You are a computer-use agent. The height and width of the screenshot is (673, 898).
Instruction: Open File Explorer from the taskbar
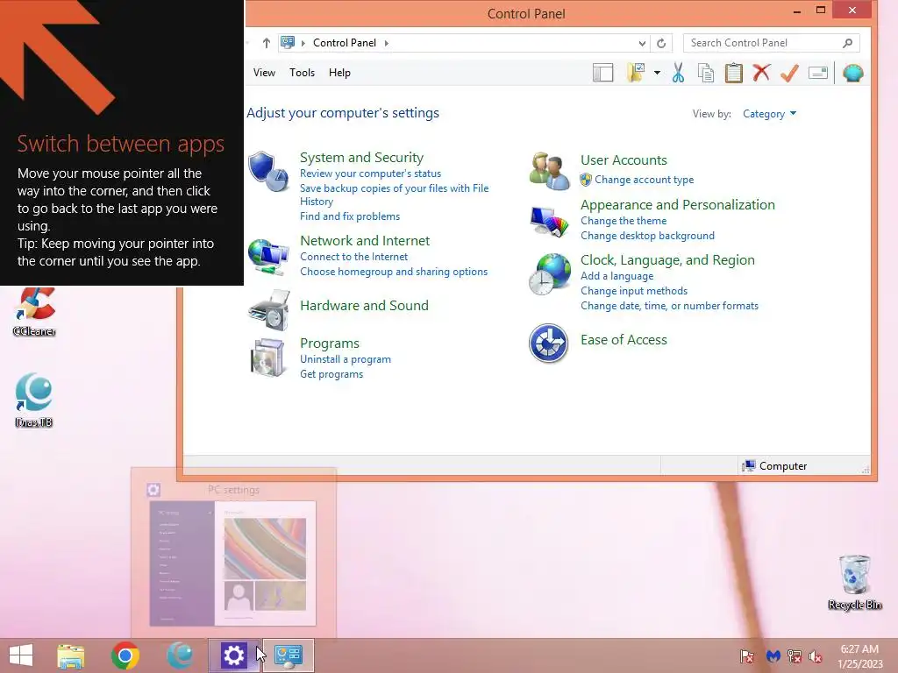[70, 655]
